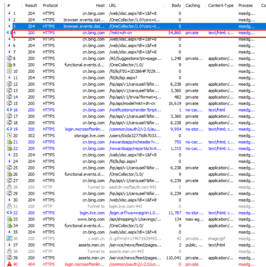Sort by the Caching column header

tap(192, 6)
